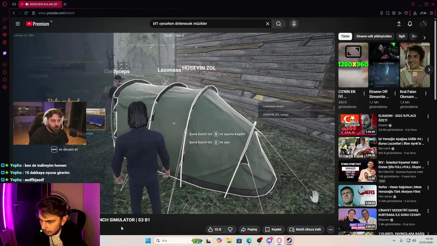Open the Opera account profile icon
The width and height of the screenshot is (437, 246).
pos(415,13)
